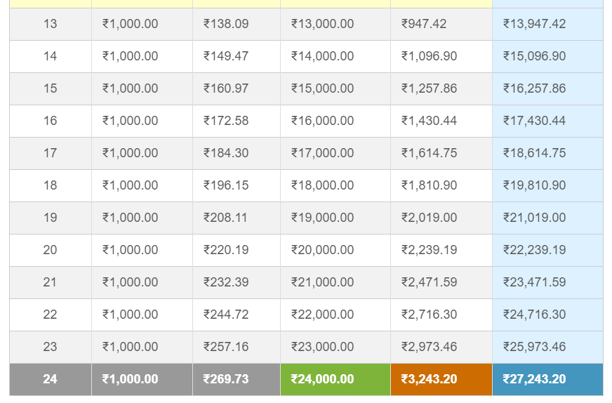This screenshot has height=403, width=612.
Task: Select the blue ₹27,243.20 maturity cell
Action: click(x=547, y=380)
